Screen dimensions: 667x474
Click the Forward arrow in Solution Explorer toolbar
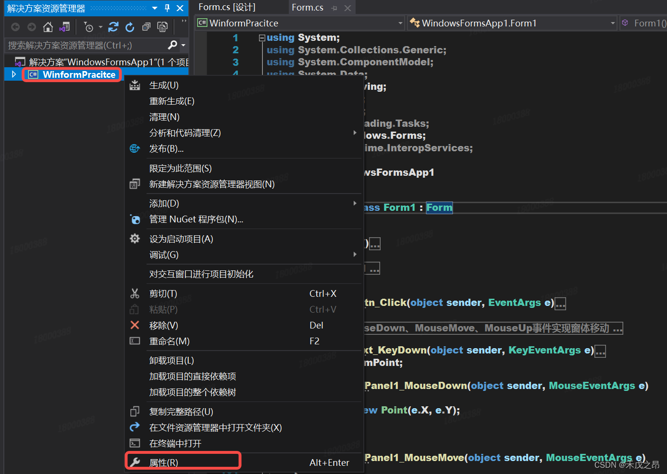point(32,27)
